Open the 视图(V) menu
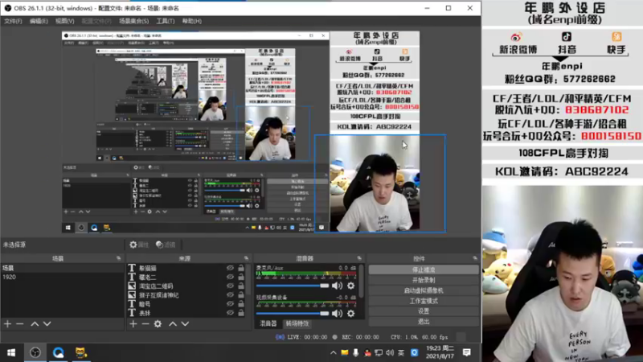This screenshot has width=643, height=362. point(65,21)
